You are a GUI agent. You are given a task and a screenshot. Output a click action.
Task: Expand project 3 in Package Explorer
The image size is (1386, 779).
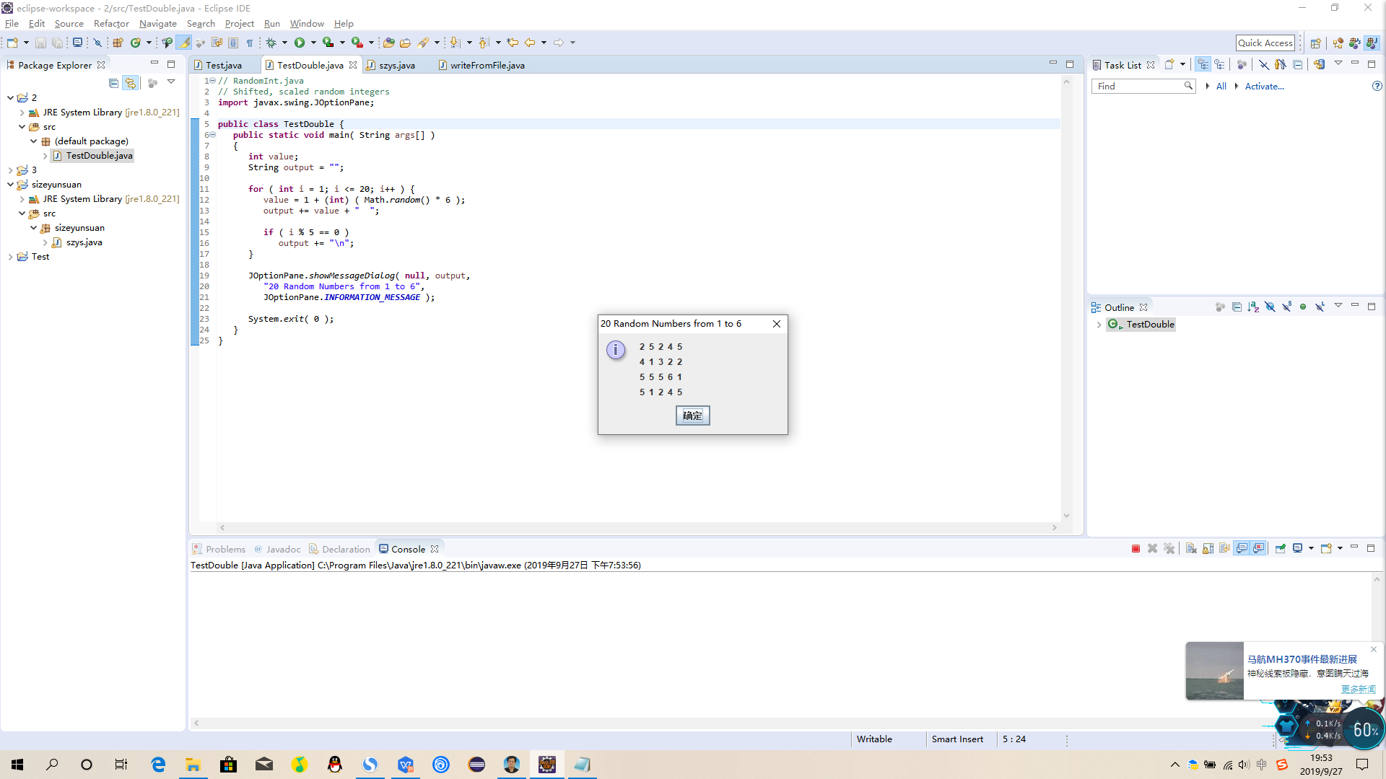10,170
